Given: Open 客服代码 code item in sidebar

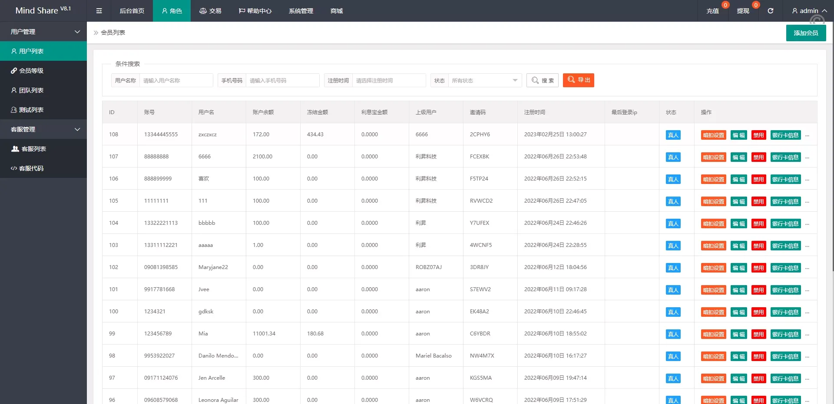Looking at the screenshot, I should point(31,168).
